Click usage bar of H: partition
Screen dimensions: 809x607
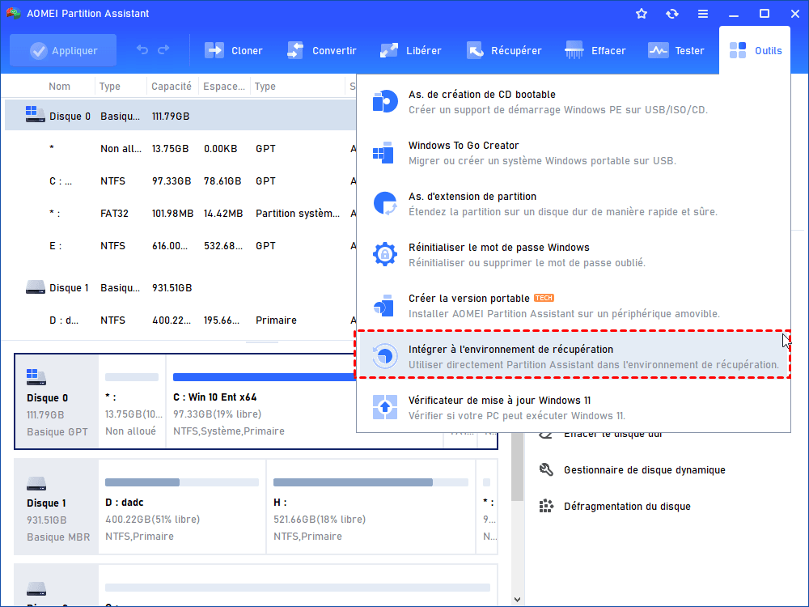[371, 482]
